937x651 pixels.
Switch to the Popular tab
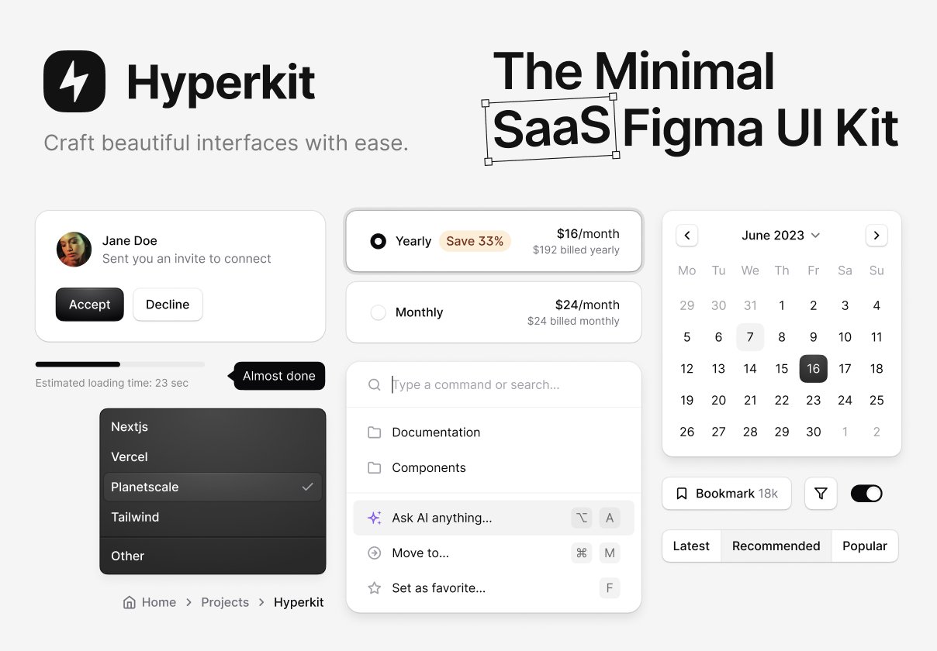tap(864, 546)
